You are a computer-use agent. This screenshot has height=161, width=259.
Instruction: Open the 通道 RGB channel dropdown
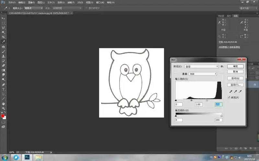203,74
